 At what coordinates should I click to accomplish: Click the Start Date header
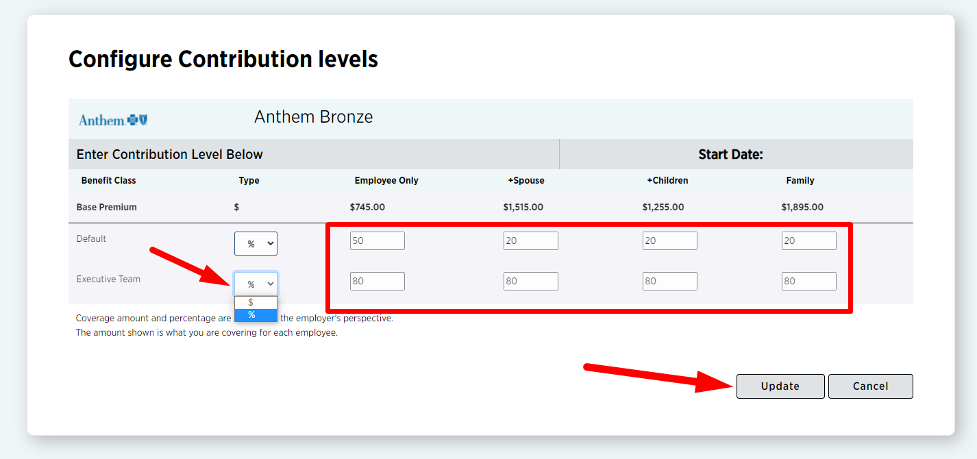pos(730,155)
